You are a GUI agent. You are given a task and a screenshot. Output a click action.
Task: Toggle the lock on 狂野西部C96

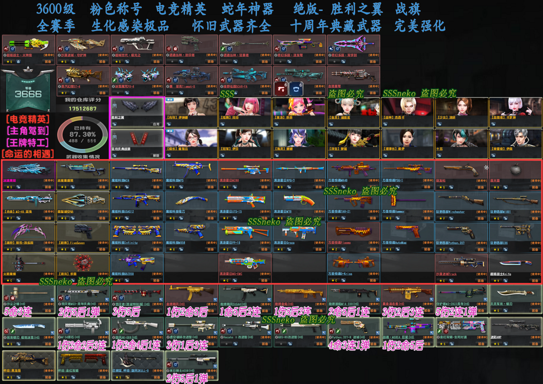pos(505,249)
